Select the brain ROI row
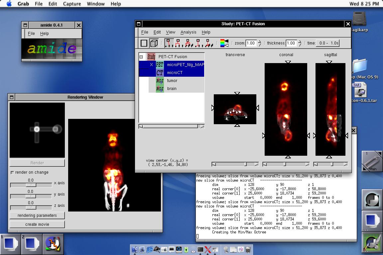 (176, 89)
